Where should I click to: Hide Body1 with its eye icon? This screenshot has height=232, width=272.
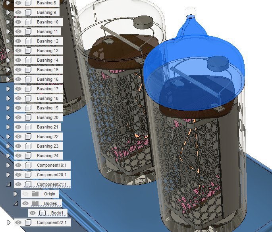(33, 213)
